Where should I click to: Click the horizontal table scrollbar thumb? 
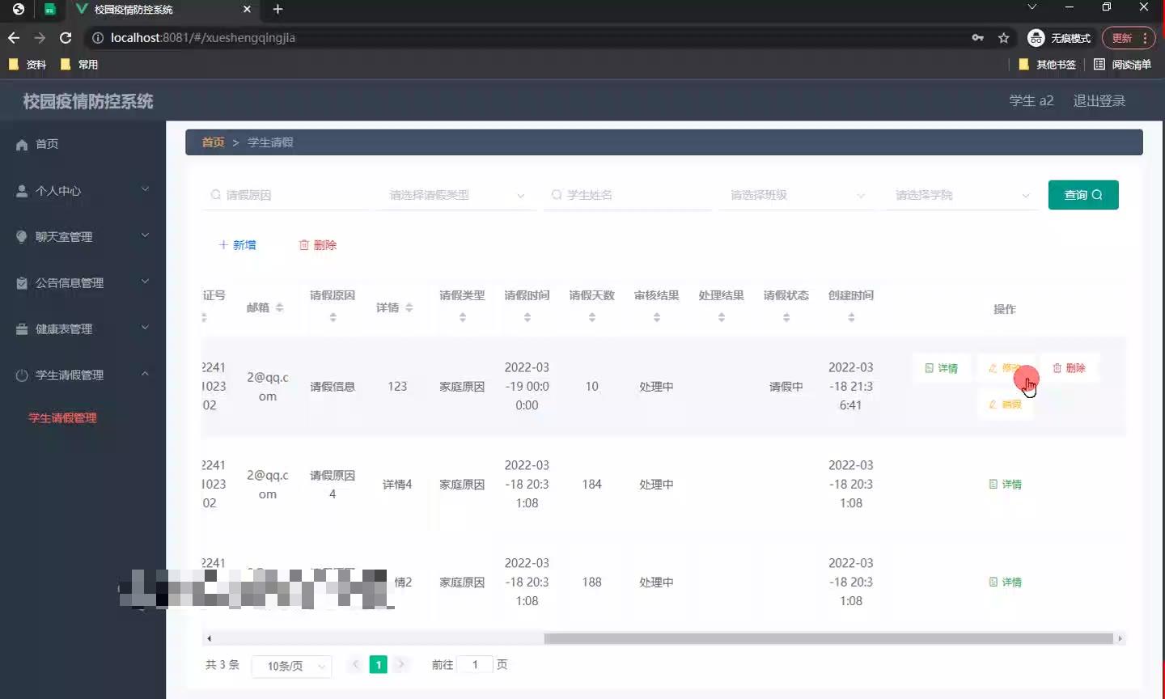828,638
